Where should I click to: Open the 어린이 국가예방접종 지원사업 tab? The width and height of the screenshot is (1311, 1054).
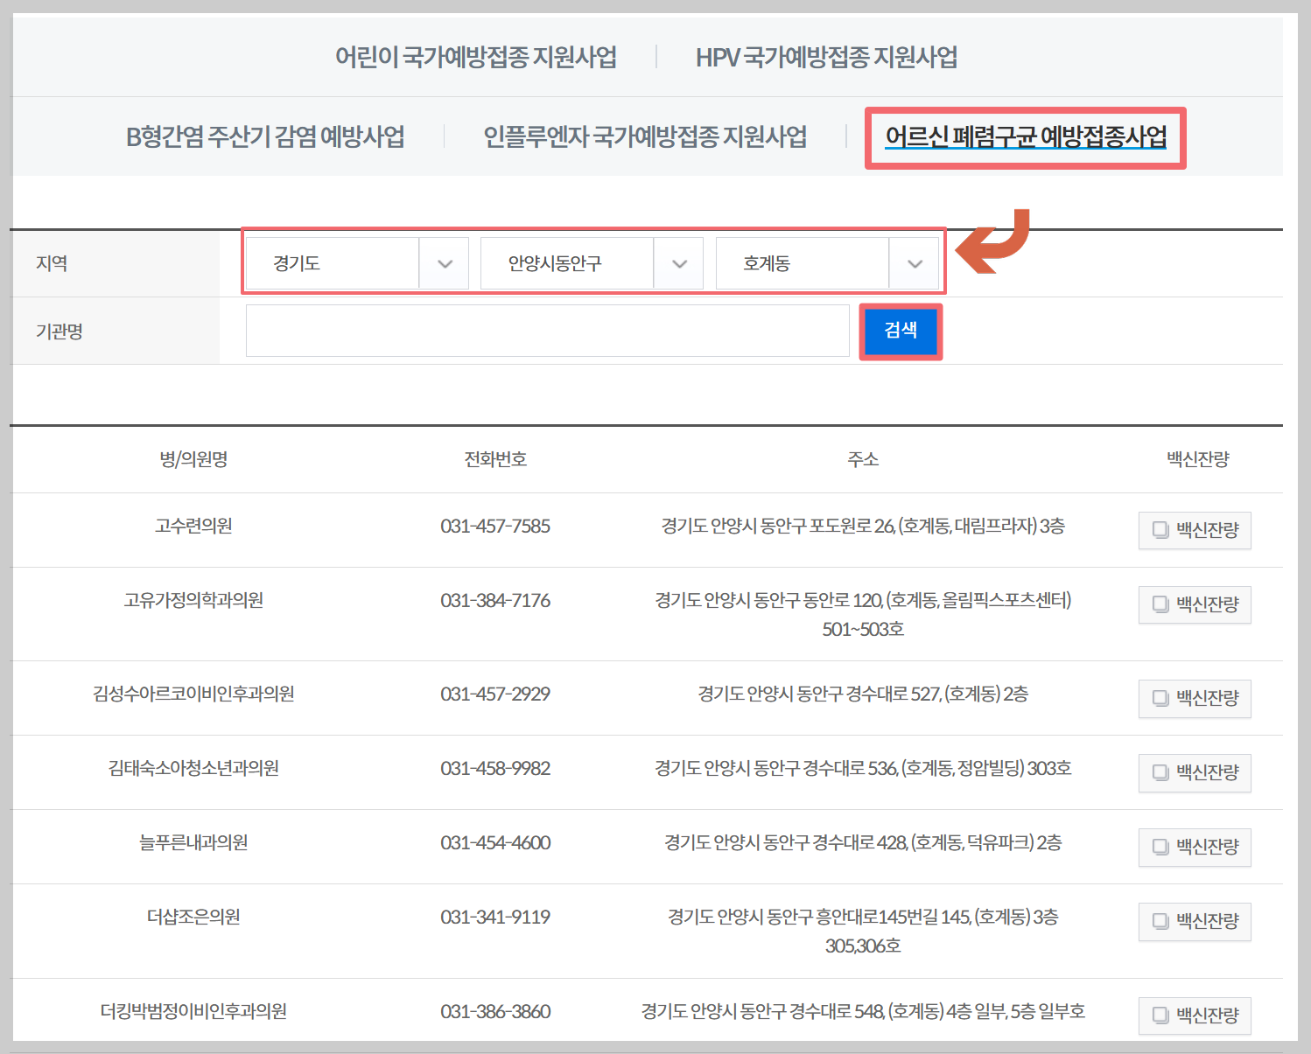click(x=476, y=58)
